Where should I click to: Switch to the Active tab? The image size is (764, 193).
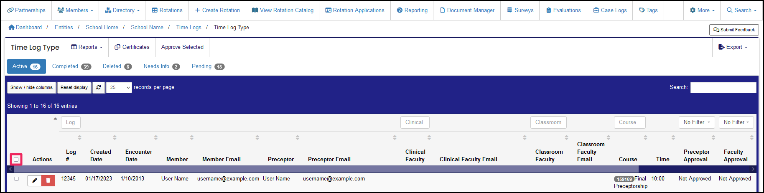(x=26, y=66)
